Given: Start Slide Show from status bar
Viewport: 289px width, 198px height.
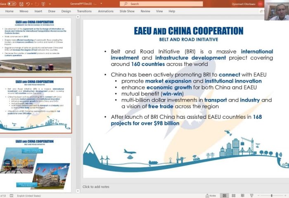Looking at the screenshot, I should click(x=252, y=196).
